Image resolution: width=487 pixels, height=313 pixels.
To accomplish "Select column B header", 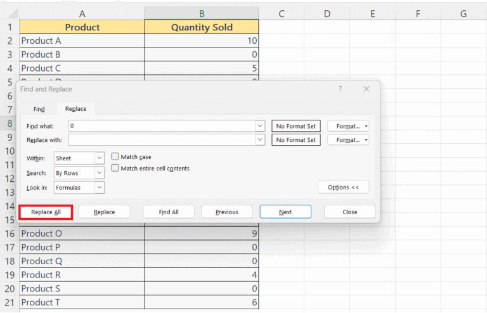I will (202, 13).
